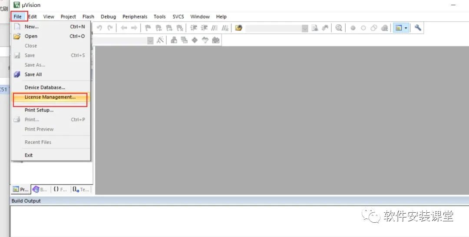This screenshot has width=469, height=237.
Task: Click the Undo arrow icon
Action: pyautogui.click(x=99, y=28)
